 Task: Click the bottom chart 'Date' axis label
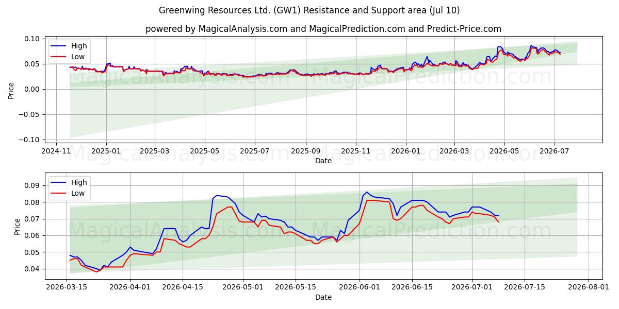coord(323,297)
